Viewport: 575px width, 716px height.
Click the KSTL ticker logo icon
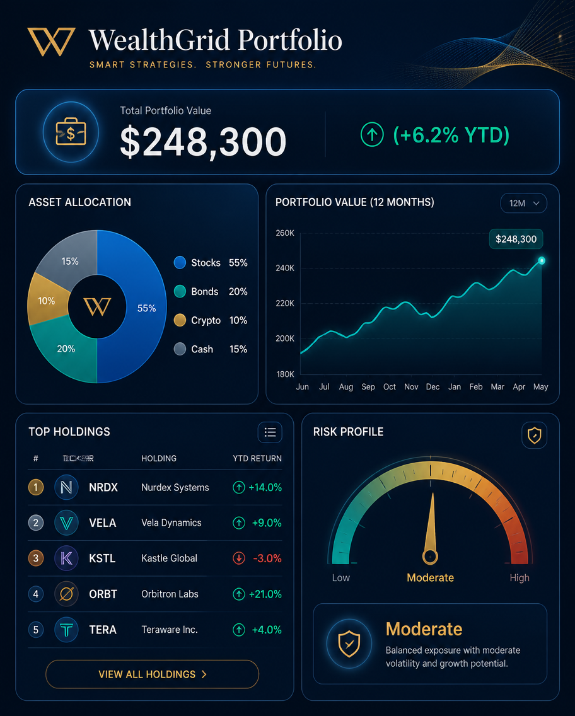pyautogui.click(x=66, y=558)
